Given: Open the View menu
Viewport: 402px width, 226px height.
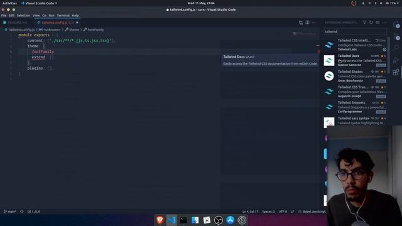Looking at the screenshot, I should click(36, 15).
